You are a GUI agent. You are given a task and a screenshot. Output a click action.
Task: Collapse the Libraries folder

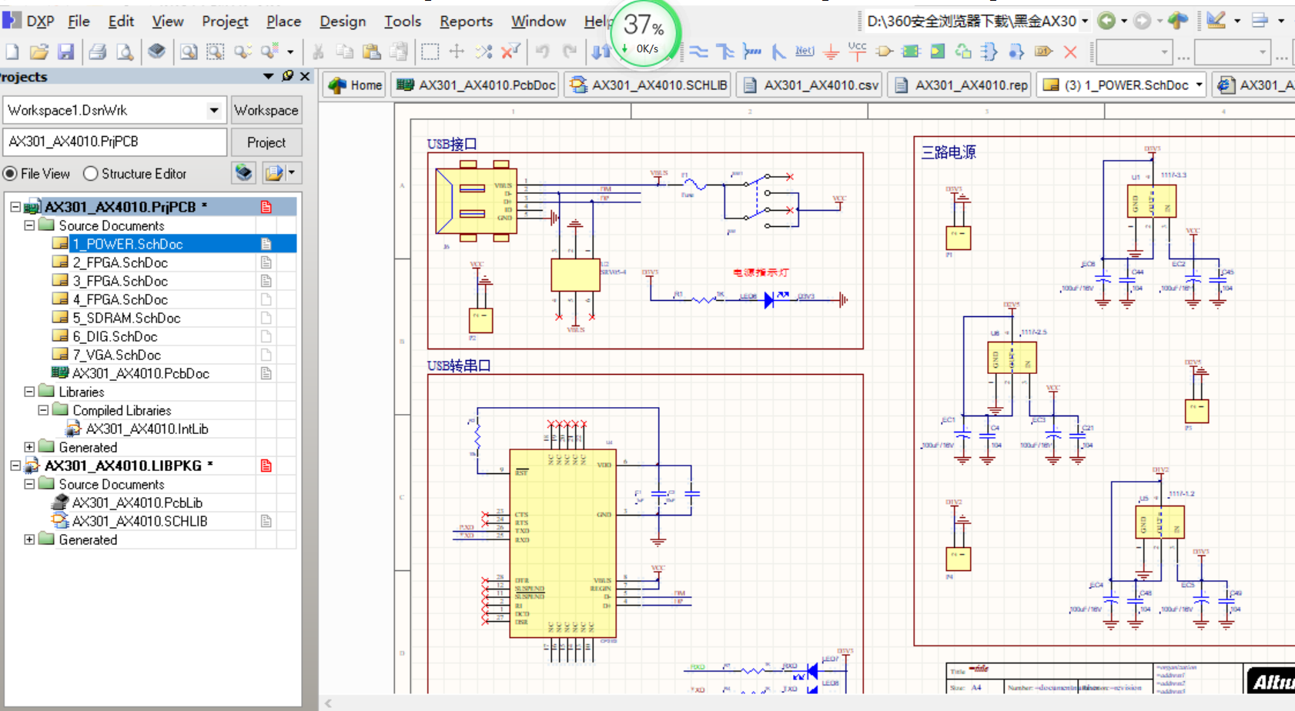(29, 392)
